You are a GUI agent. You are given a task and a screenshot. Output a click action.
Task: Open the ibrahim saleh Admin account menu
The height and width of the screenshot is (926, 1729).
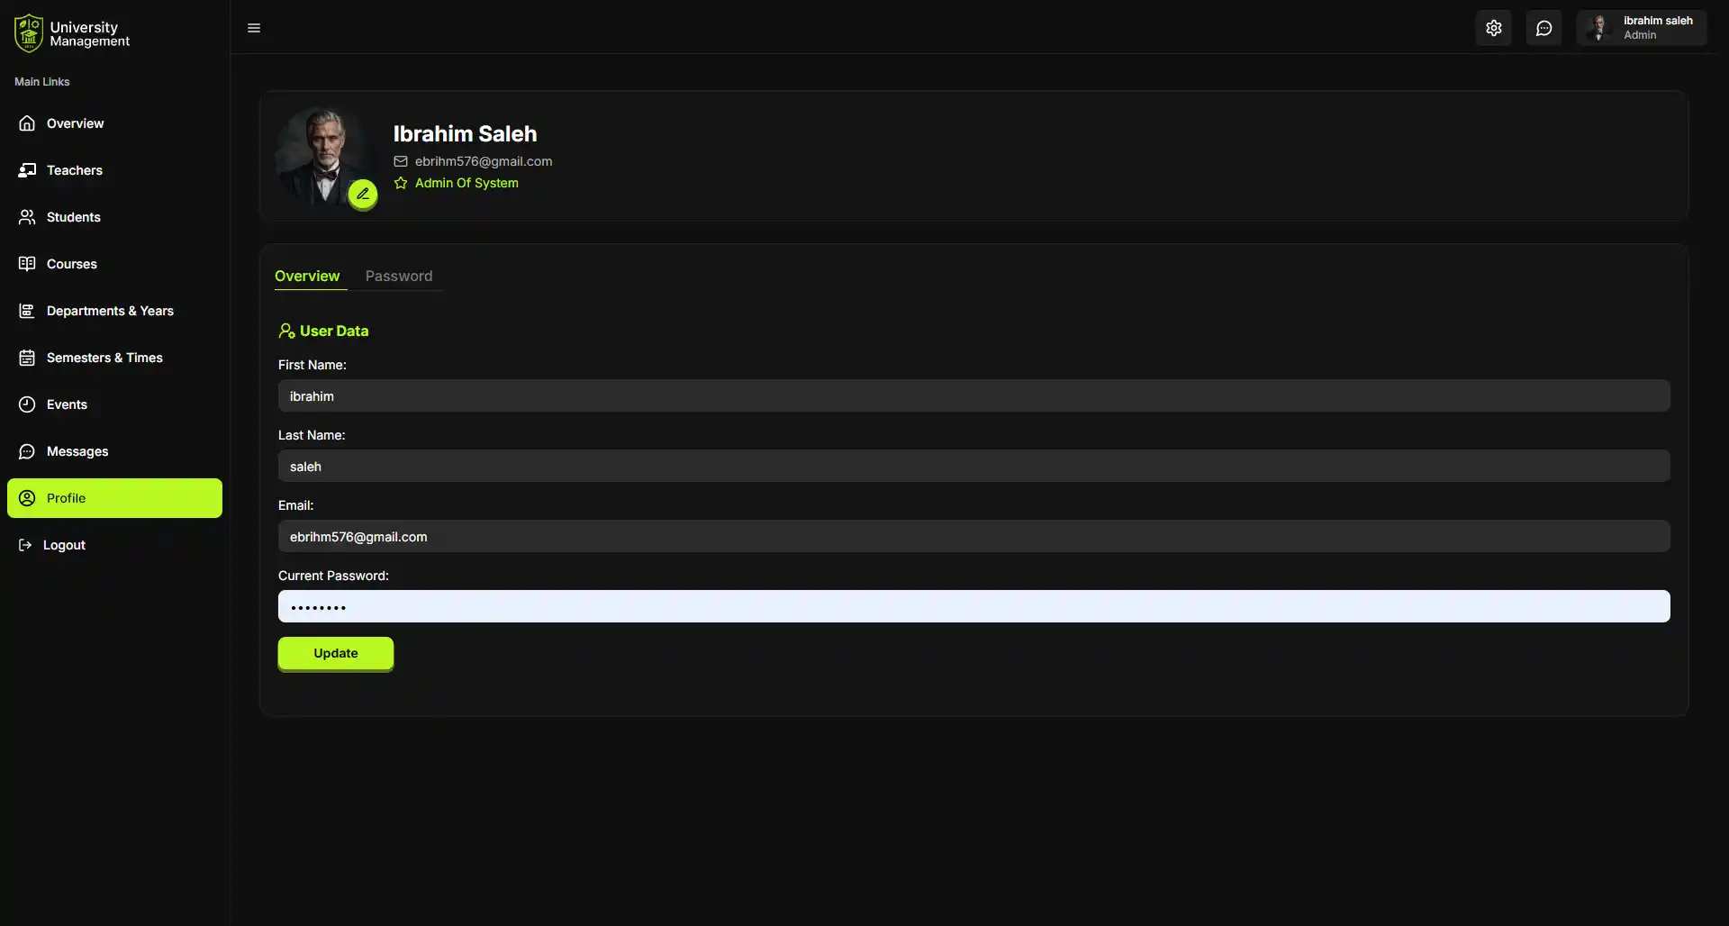pyautogui.click(x=1641, y=28)
